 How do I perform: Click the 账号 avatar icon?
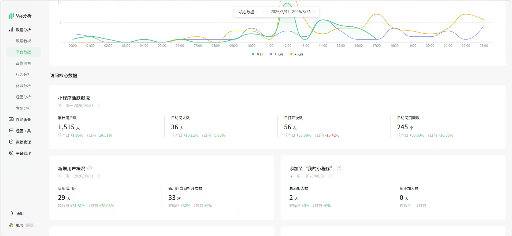click(x=11, y=225)
